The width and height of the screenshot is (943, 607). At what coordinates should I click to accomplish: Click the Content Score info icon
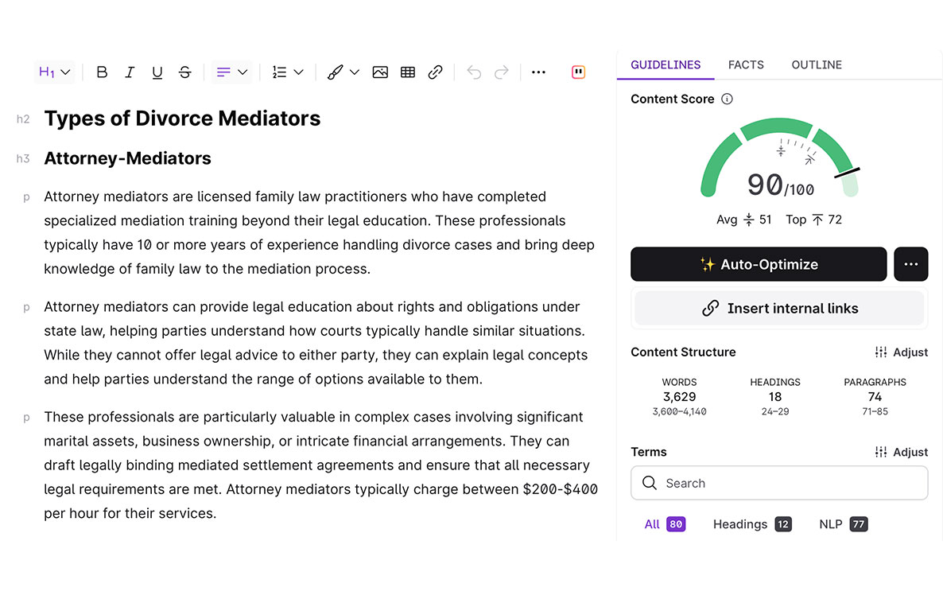point(727,99)
